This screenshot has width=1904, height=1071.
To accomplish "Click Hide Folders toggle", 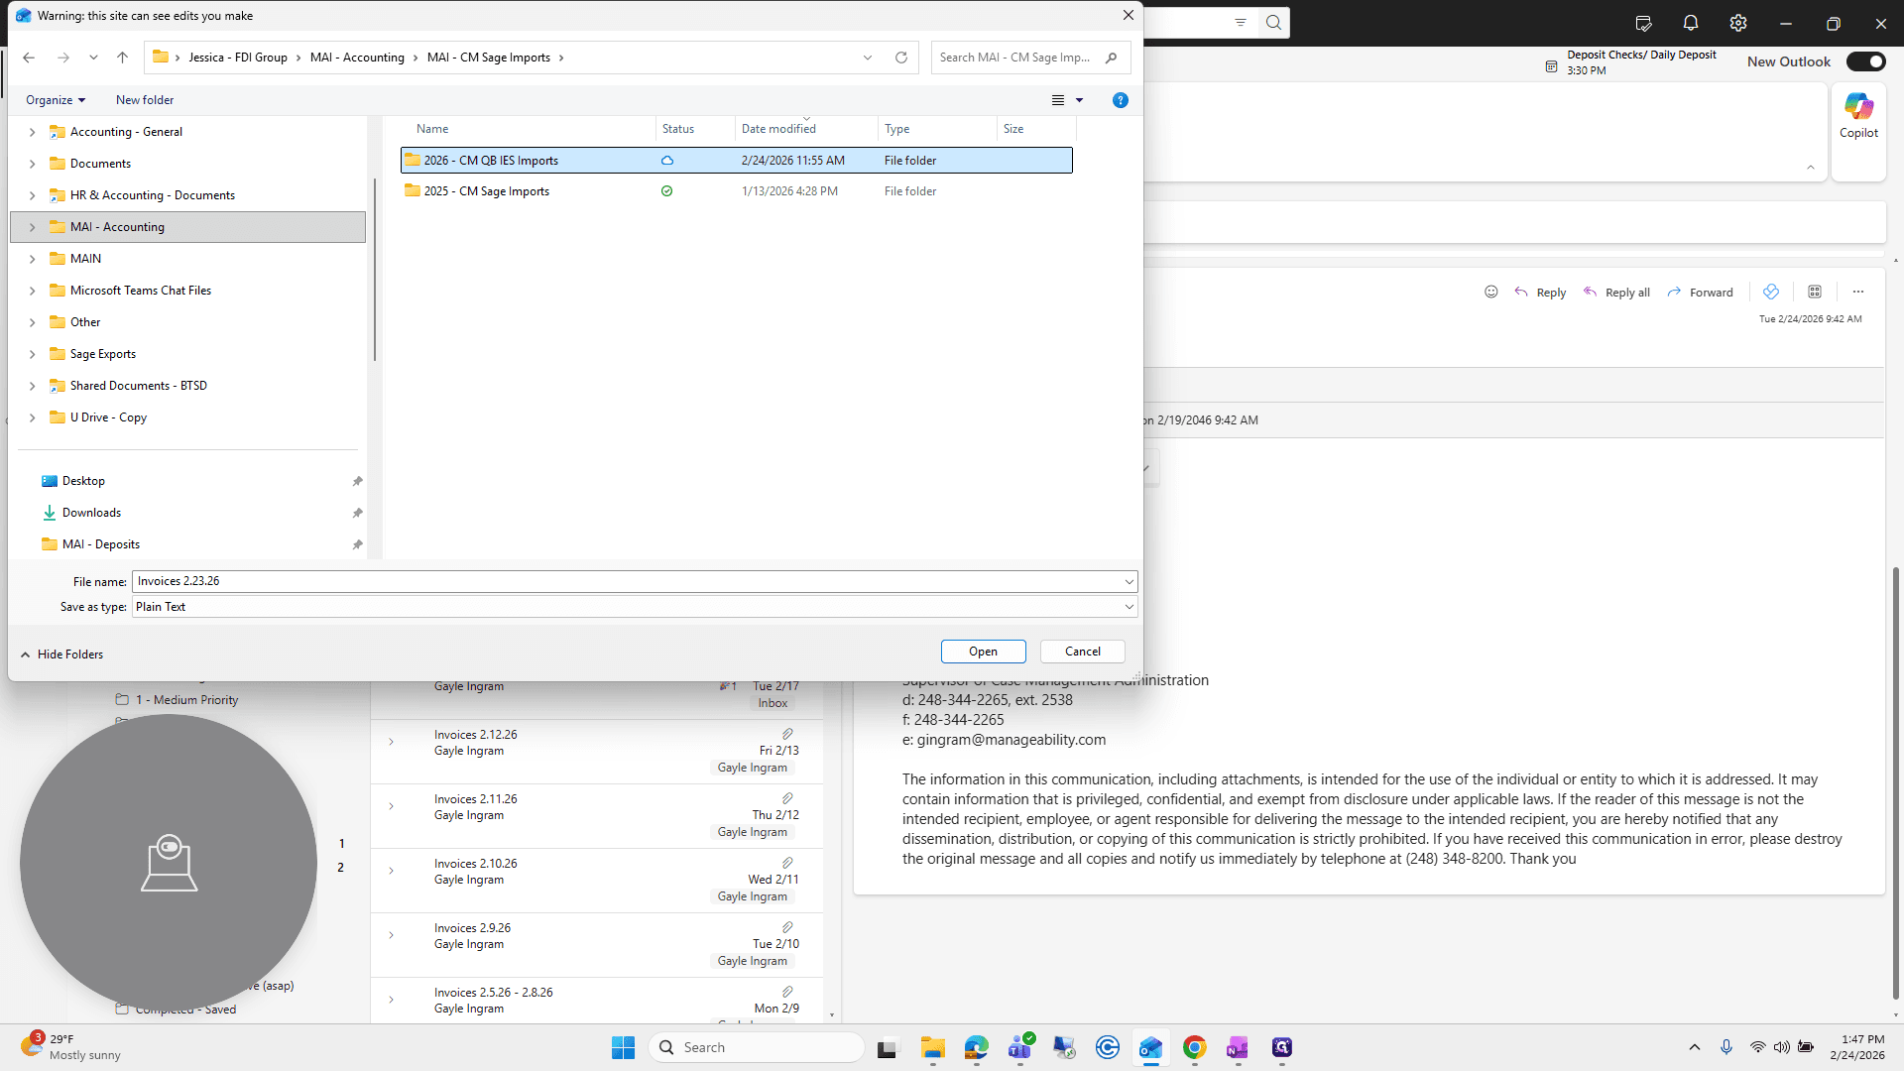I will point(61,654).
